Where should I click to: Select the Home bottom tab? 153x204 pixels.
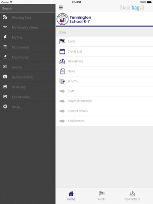coord(71,196)
